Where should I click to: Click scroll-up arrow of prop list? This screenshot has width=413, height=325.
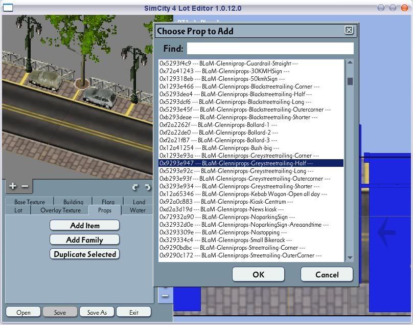[x=350, y=62]
